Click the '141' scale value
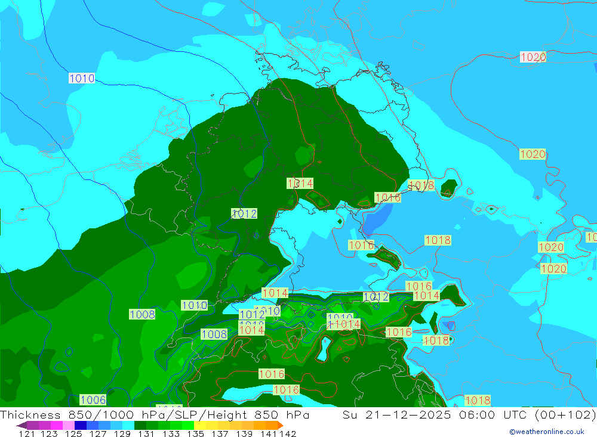Screen dimensions: 597x437 coord(269,433)
